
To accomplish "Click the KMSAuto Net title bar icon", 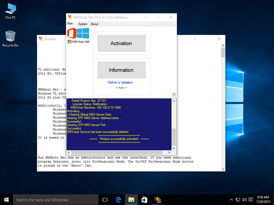I will click(x=70, y=17).
